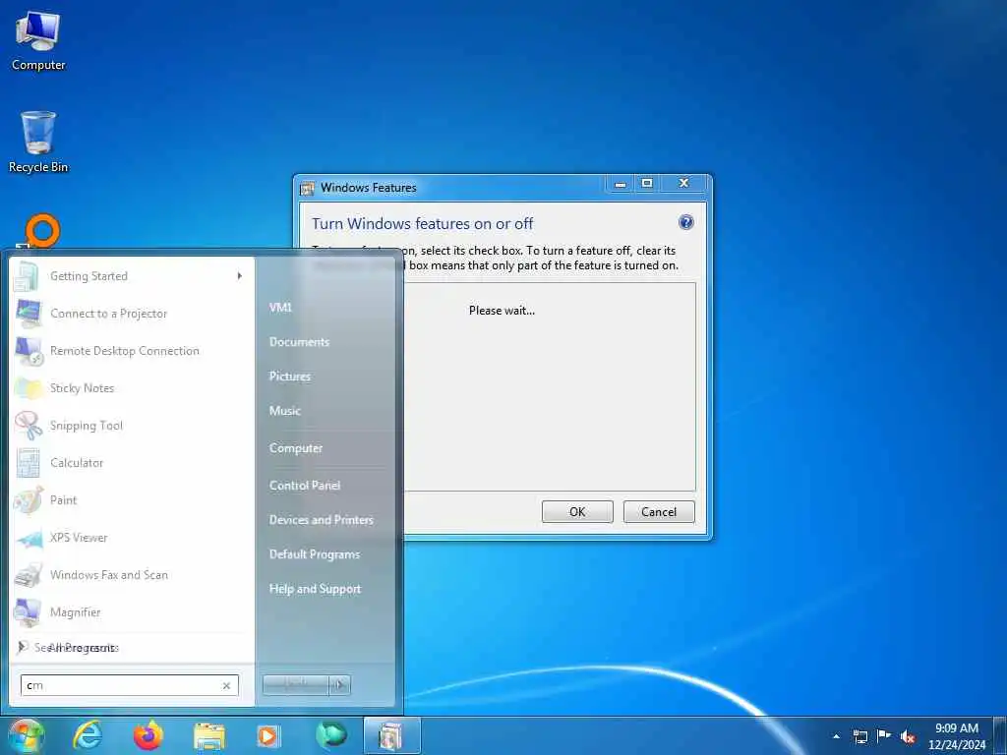Open Control Panel from the Start menu
Screen dimensions: 1007x755
pyautogui.click(x=305, y=486)
